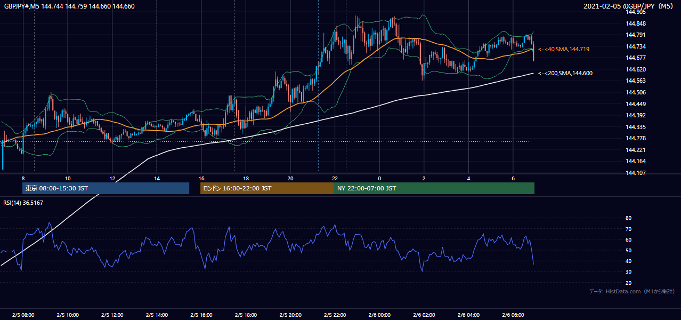681x320 pixels.
Task: Click price axis value 144.506
Action: pos(636,92)
